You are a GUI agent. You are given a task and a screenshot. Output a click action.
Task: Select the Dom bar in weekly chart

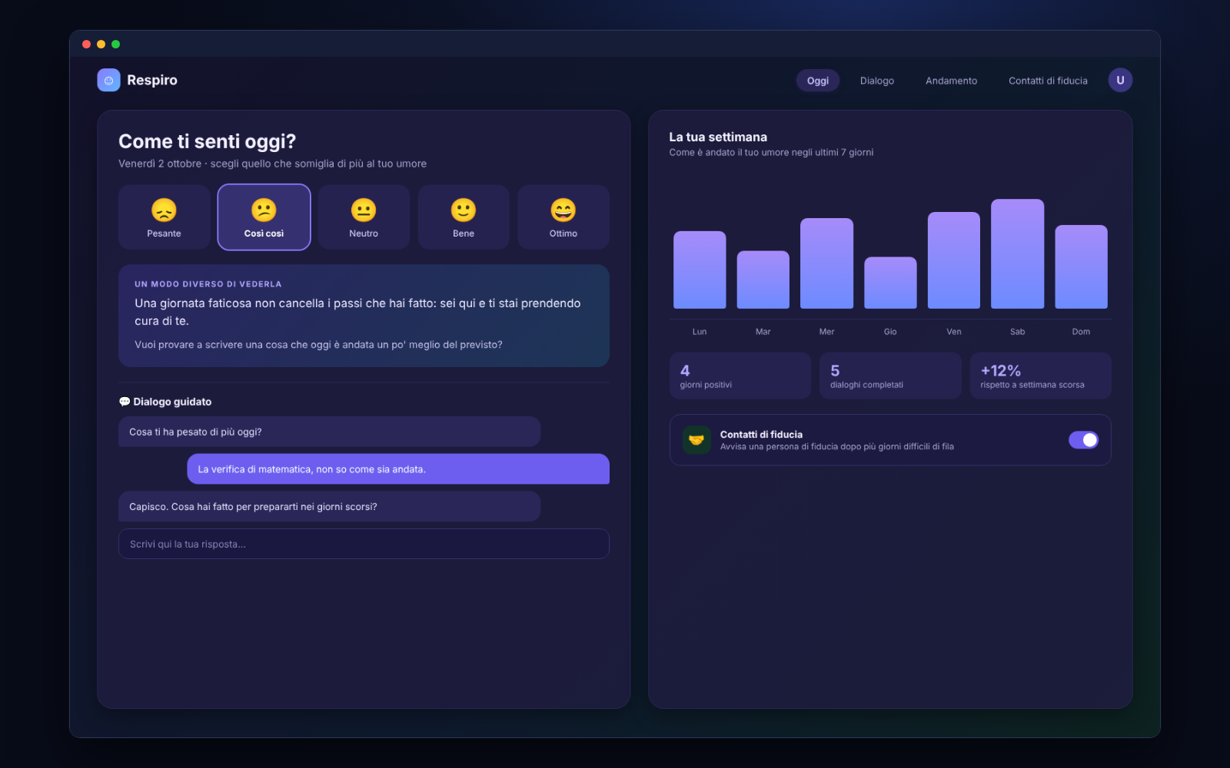click(x=1081, y=266)
